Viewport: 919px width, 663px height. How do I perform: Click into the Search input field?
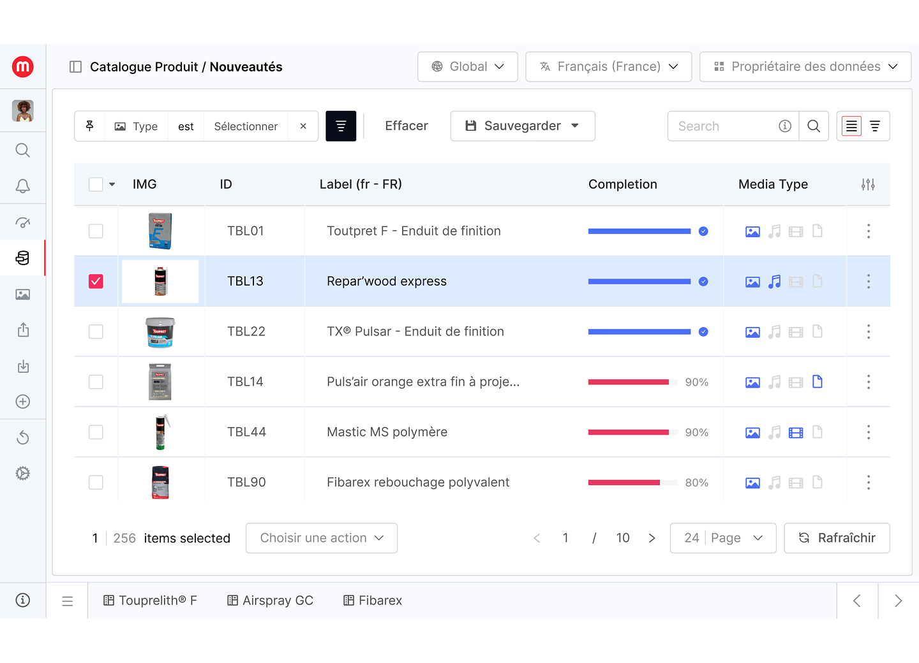724,126
